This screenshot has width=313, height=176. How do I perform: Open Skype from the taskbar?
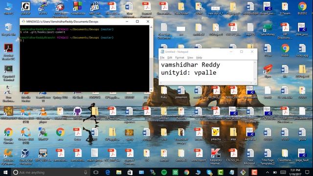click(209, 172)
